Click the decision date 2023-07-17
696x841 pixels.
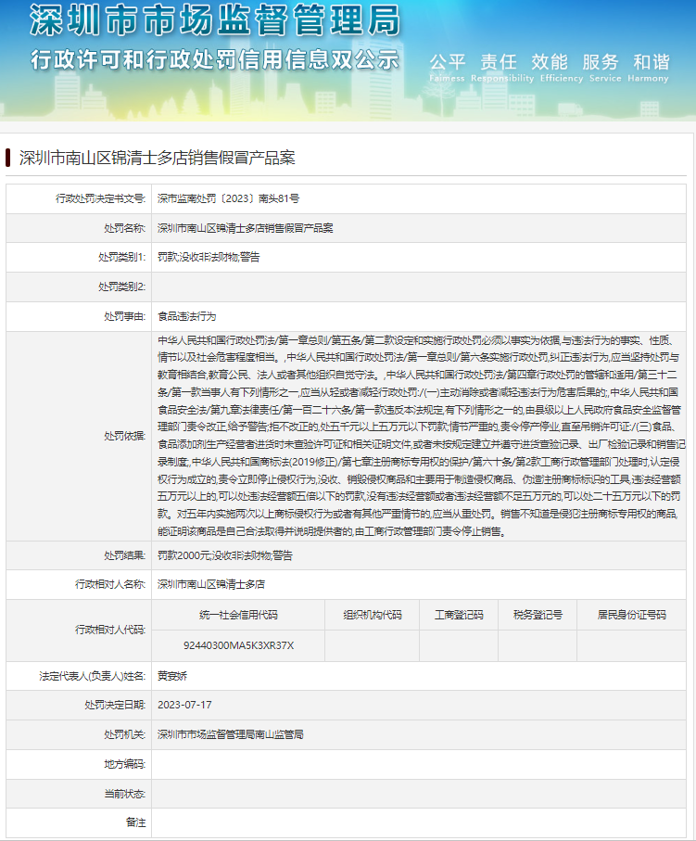coord(184,705)
